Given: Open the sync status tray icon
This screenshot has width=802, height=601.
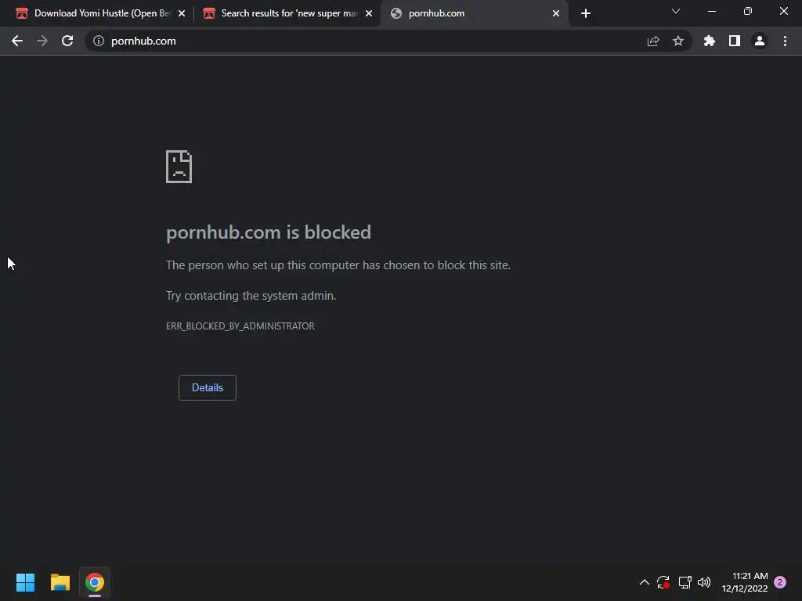Looking at the screenshot, I should 663,582.
